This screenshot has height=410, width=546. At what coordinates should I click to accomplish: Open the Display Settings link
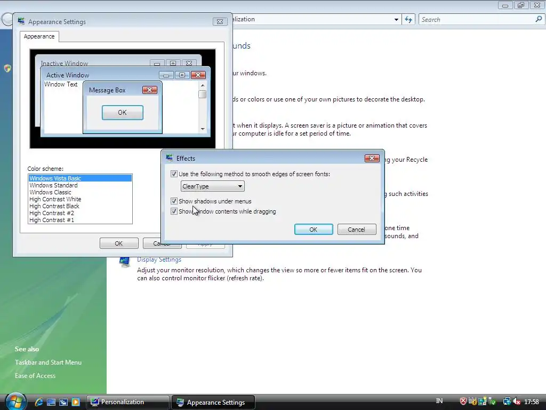(x=159, y=259)
